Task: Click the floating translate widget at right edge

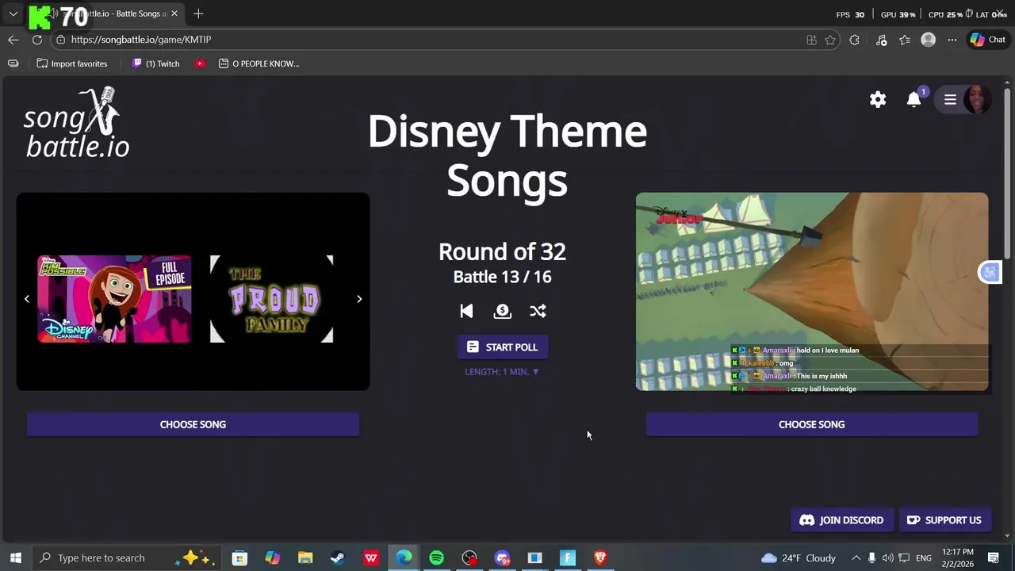Action: pos(990,272)
